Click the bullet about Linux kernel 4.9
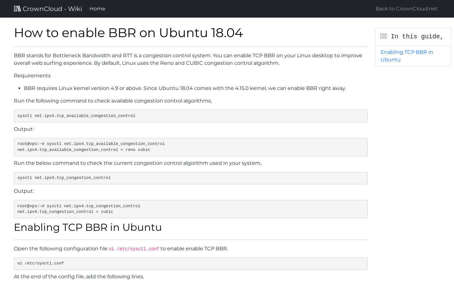454x283 pixels. pos(185,88)
